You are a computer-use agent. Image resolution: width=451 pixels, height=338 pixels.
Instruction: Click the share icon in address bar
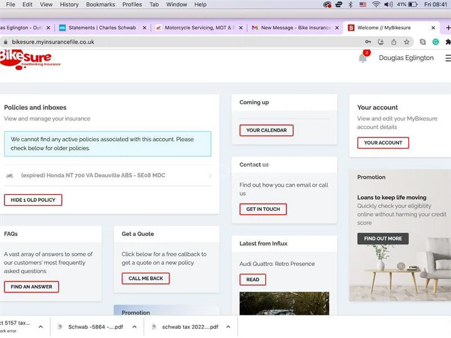point(393,42)
